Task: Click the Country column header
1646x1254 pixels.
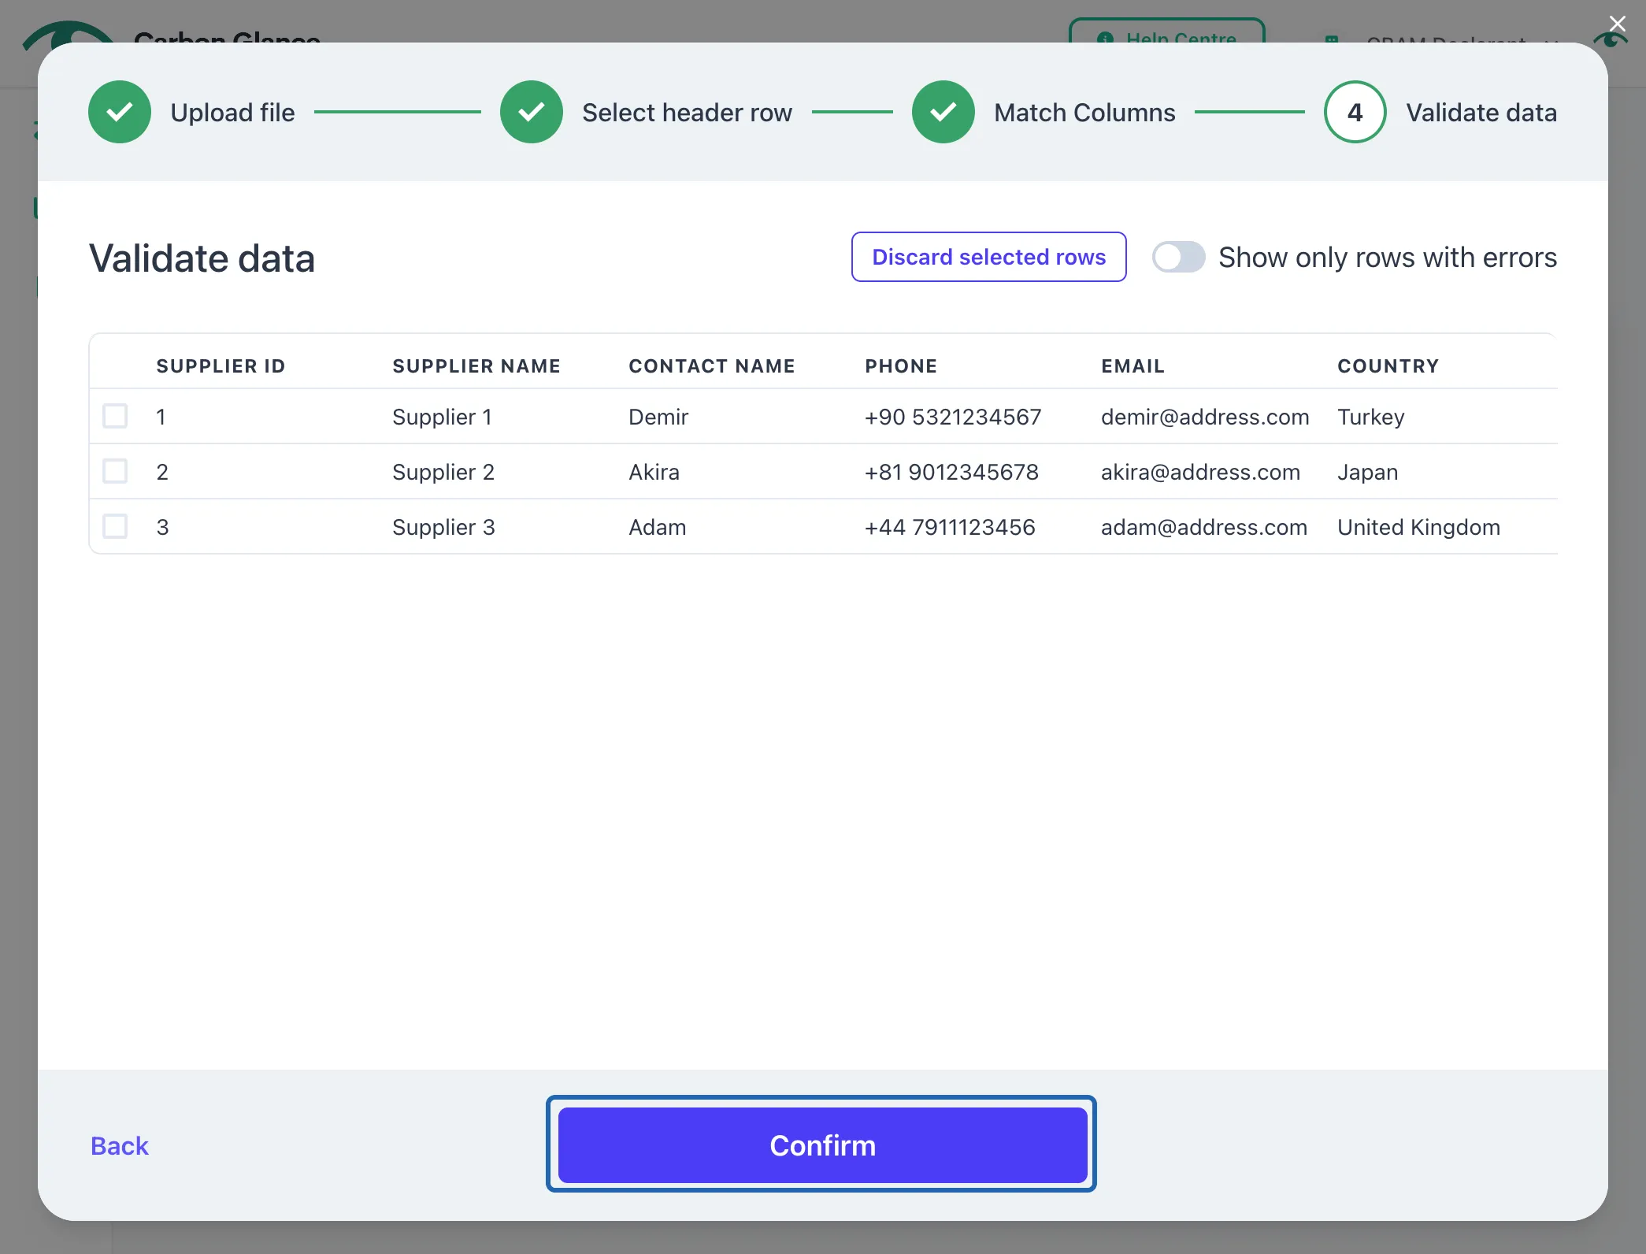Action: click(1388, 366)
